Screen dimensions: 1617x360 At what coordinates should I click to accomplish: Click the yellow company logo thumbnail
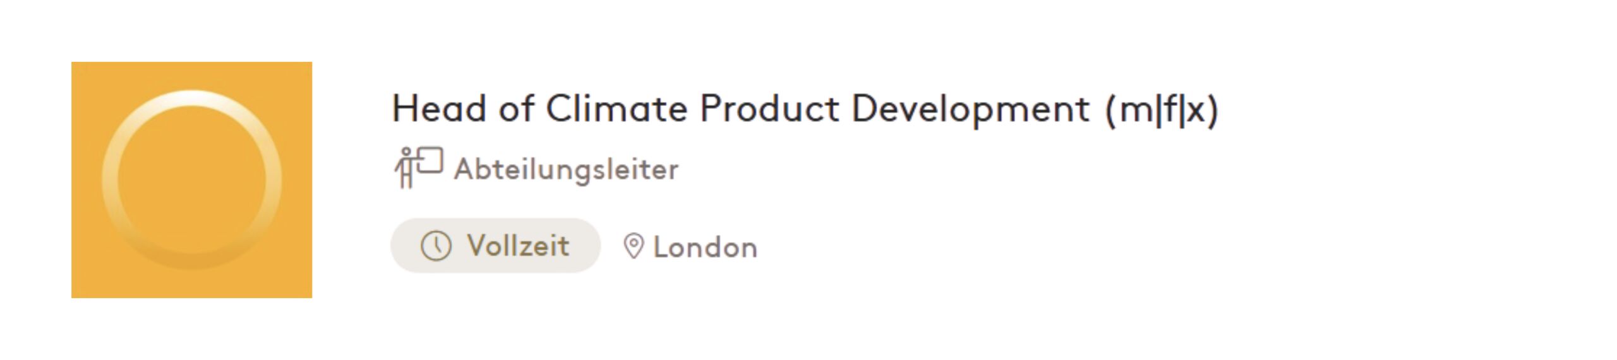(x=191, y=180)
